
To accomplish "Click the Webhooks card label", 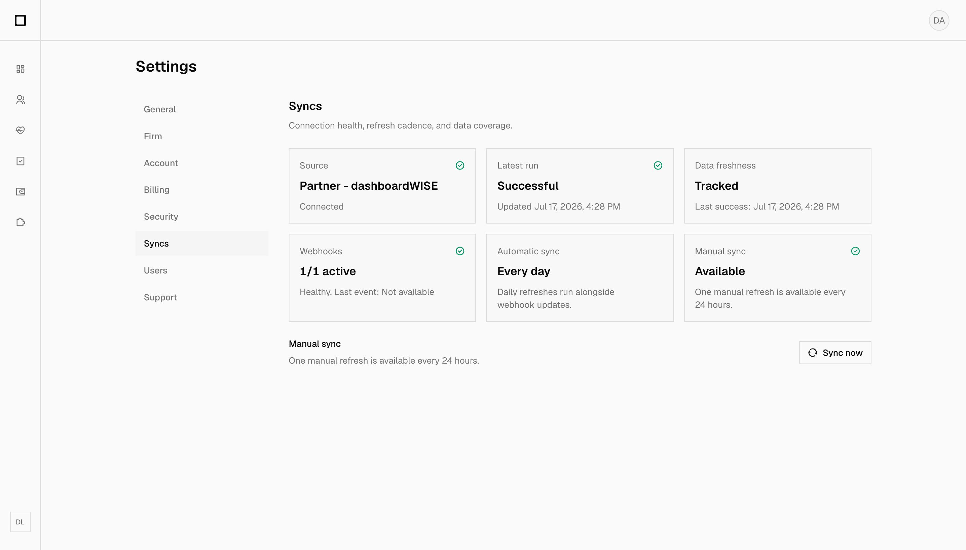I will coord(321,251).
